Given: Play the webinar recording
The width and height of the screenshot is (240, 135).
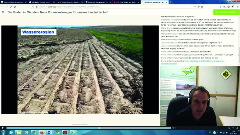Looking at the screenshot, I should [3, 128].
